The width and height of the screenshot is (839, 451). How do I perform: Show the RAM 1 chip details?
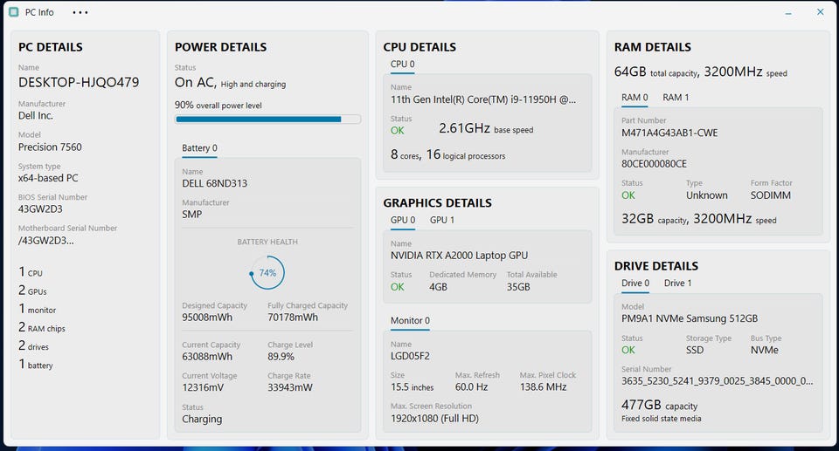pos(676,98)
